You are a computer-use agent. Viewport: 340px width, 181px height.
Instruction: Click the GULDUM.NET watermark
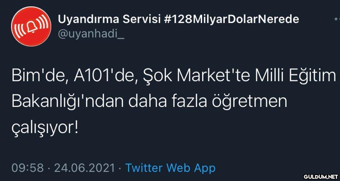point(321,177)
